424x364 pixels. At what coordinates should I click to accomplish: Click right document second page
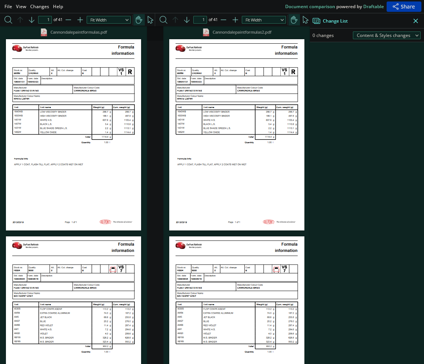[237, 300]
